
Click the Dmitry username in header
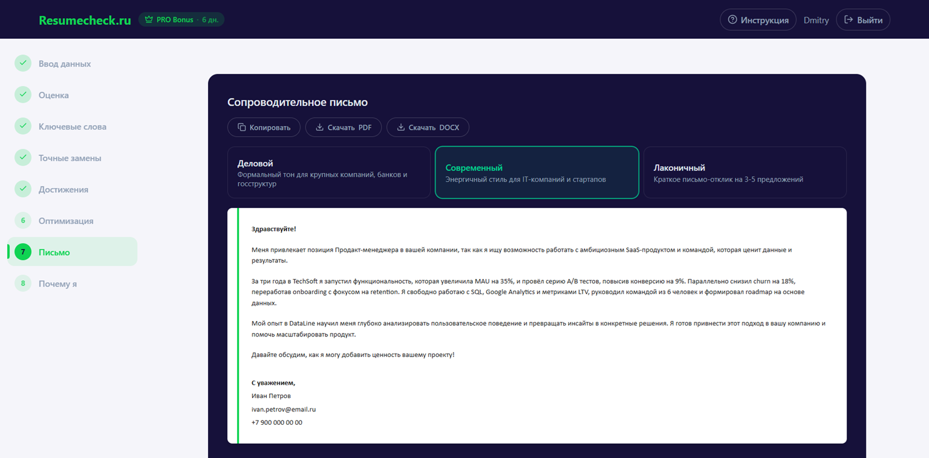[816, 19]
